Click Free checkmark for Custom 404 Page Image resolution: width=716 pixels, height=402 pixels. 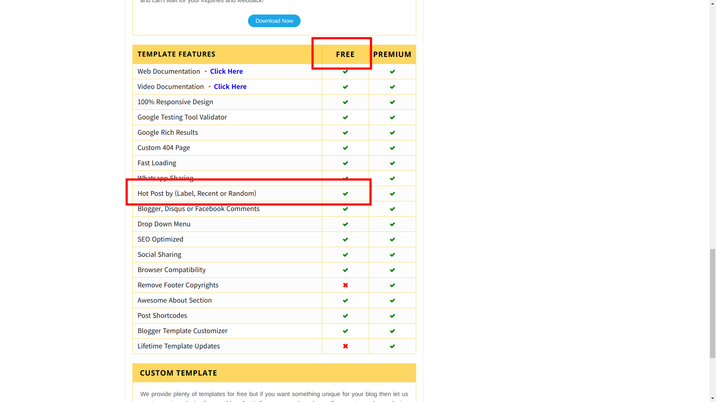coord(345,148)
